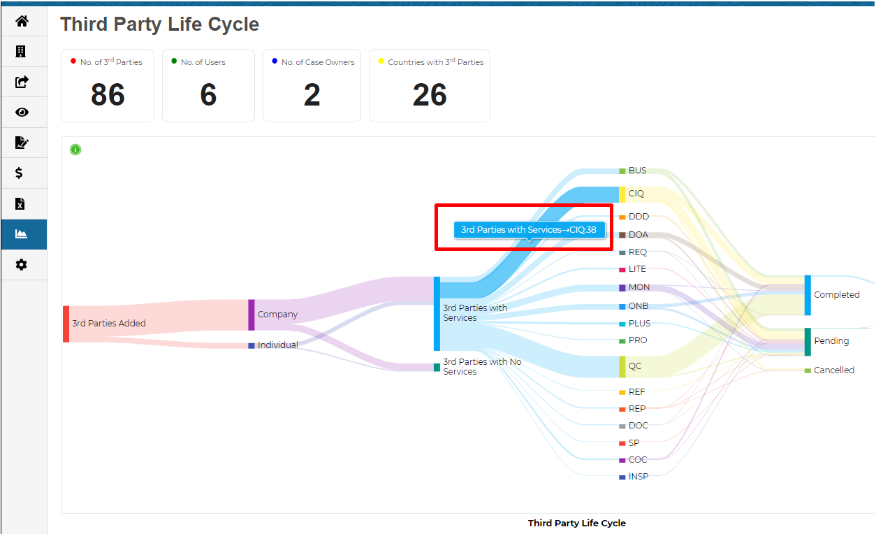Click the red 3rd Parties Added node
876x534 pixels.
pos(66,324)
